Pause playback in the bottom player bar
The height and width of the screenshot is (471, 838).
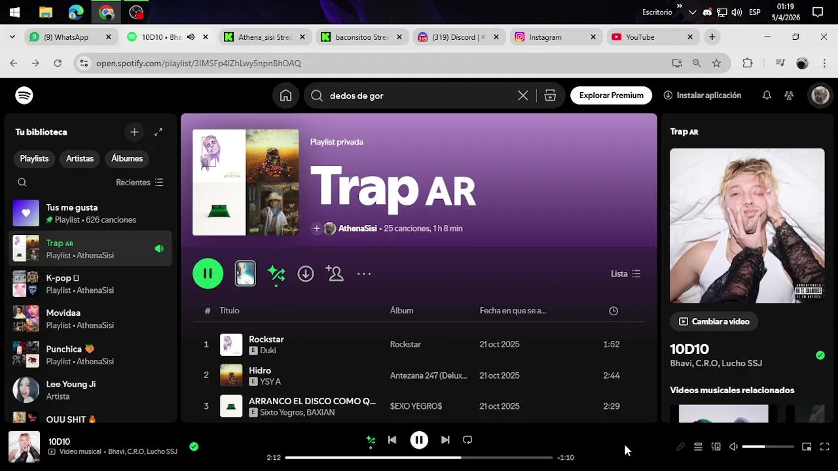419,440
